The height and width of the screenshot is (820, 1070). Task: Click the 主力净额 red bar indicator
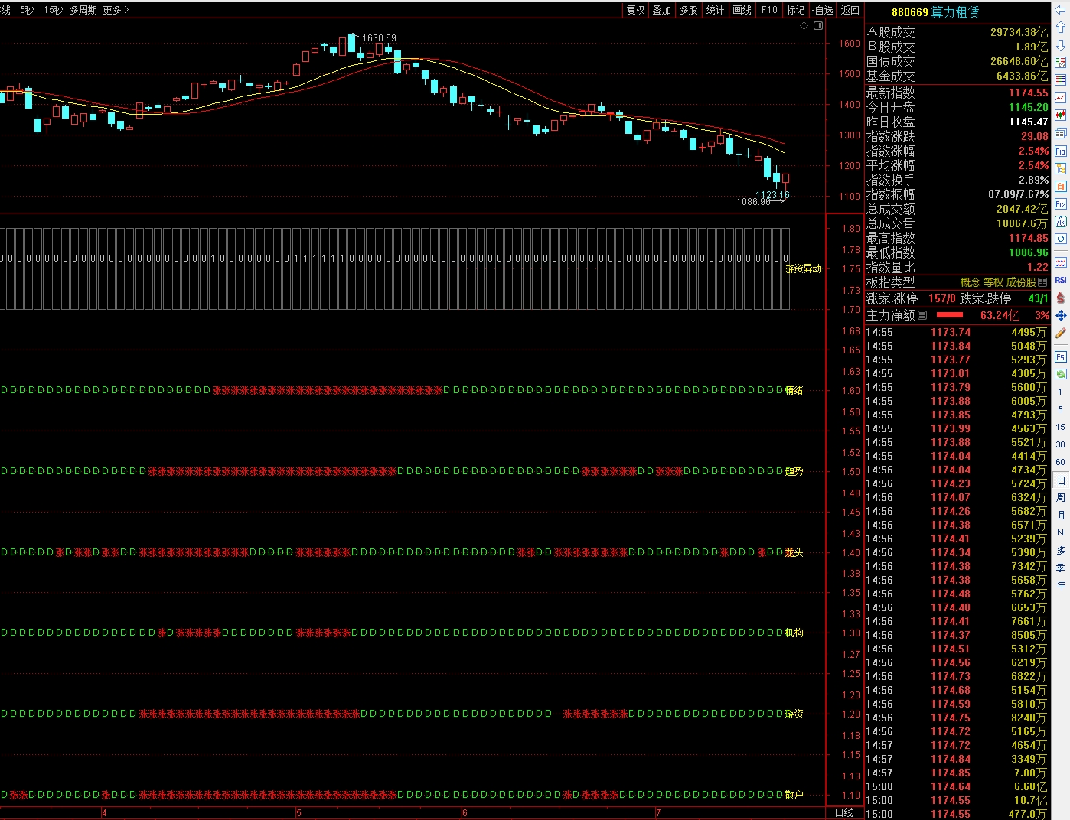coord(949,315)
